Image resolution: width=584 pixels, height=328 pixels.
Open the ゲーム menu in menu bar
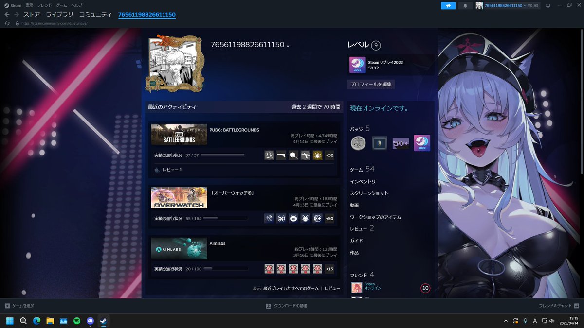[x=61, y=5]
